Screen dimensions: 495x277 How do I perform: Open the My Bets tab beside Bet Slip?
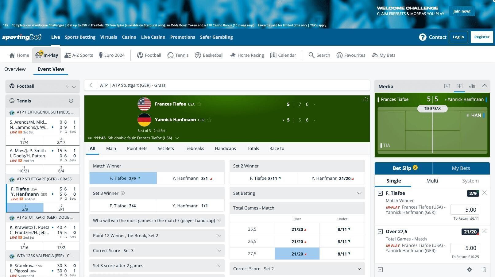coord(461,168)
